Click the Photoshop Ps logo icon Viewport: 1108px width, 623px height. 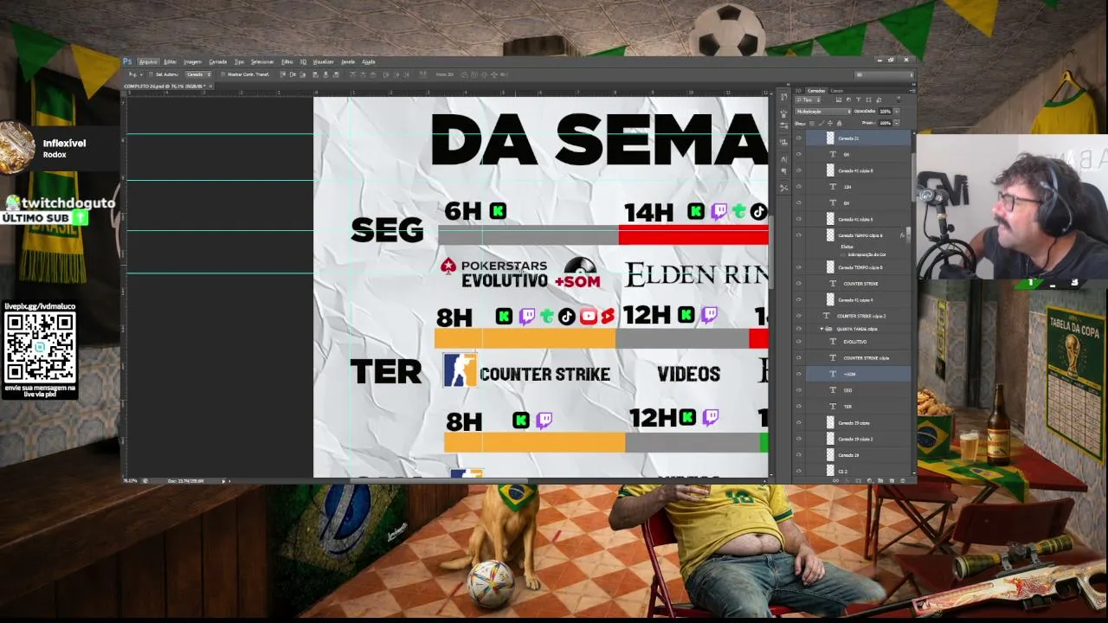(x=127, y=61)
